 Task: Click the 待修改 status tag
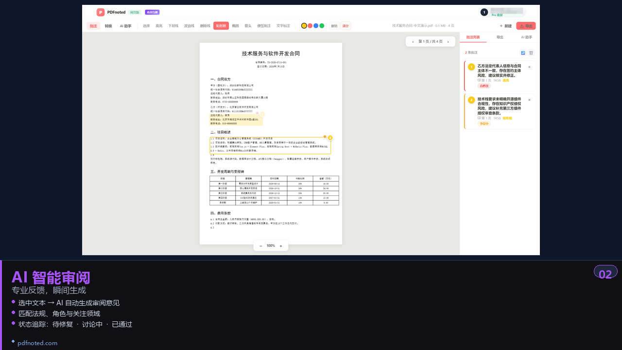(x=484, y=86)
